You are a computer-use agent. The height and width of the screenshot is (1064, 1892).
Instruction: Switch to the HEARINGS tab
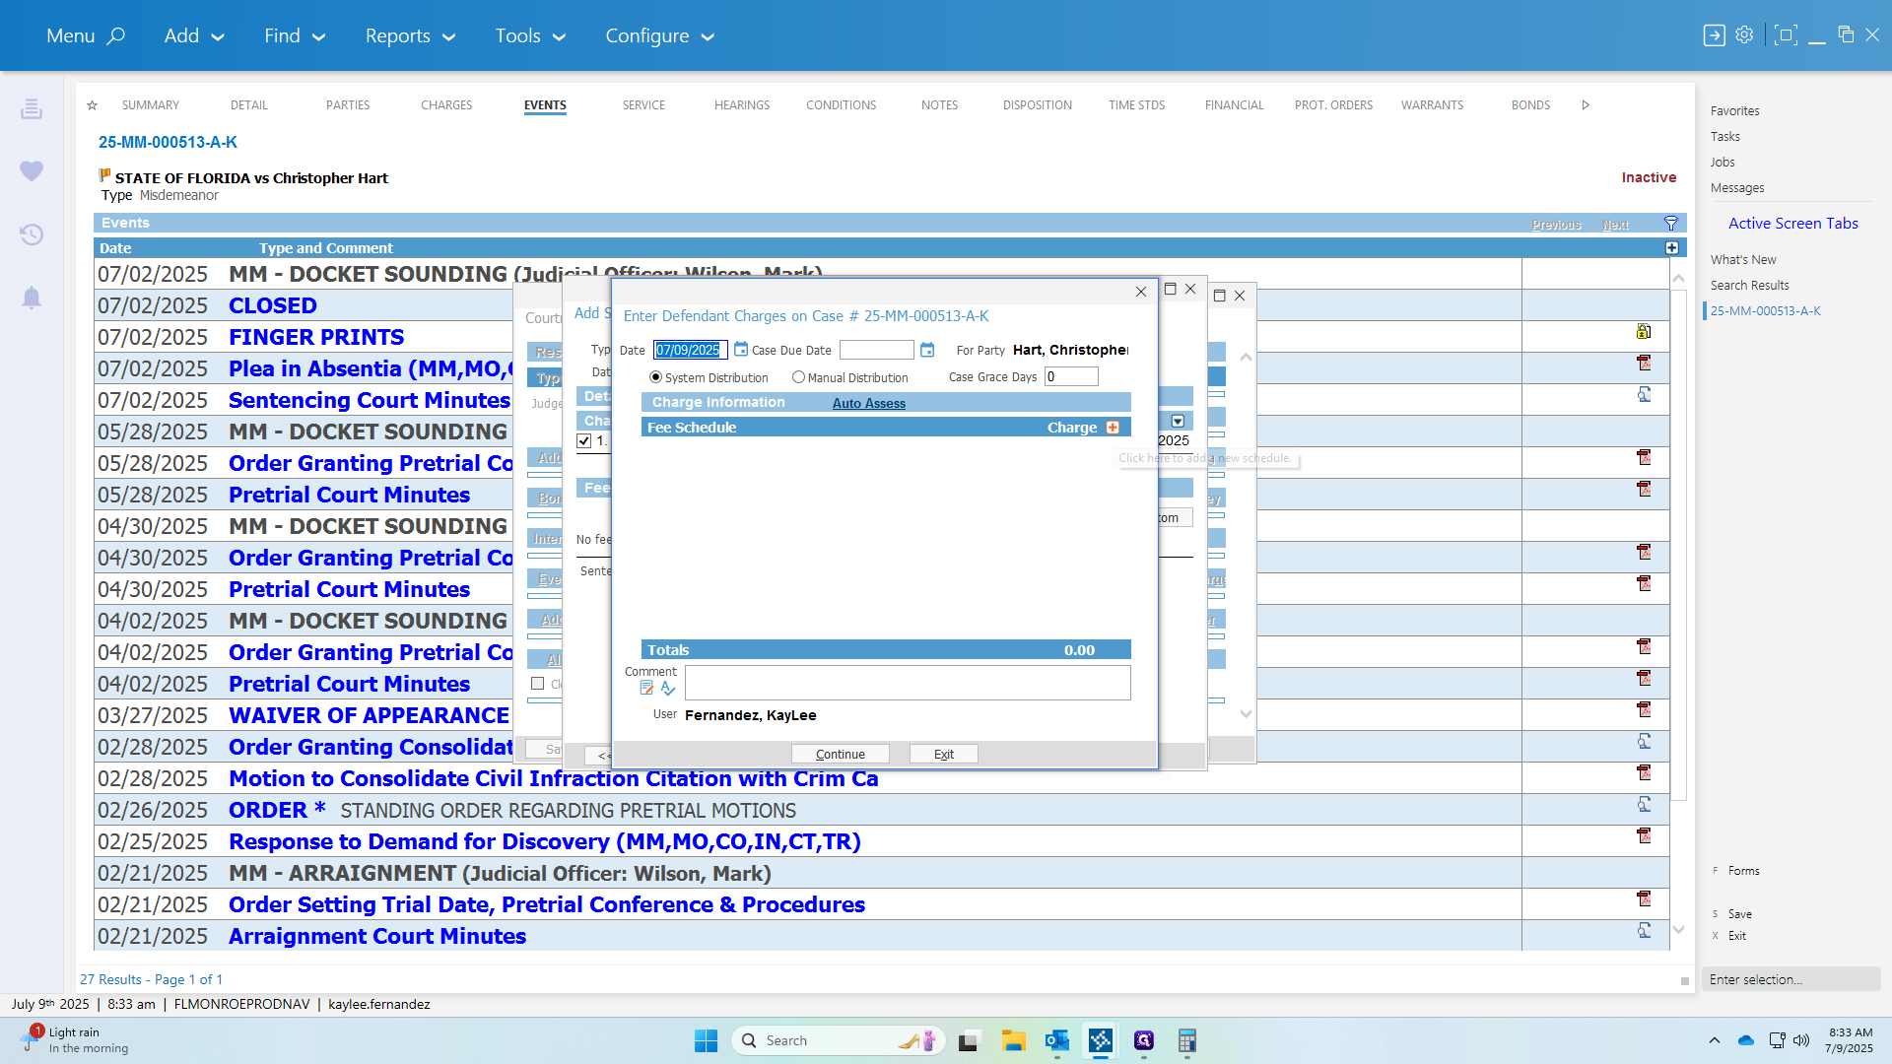(742, 105)
